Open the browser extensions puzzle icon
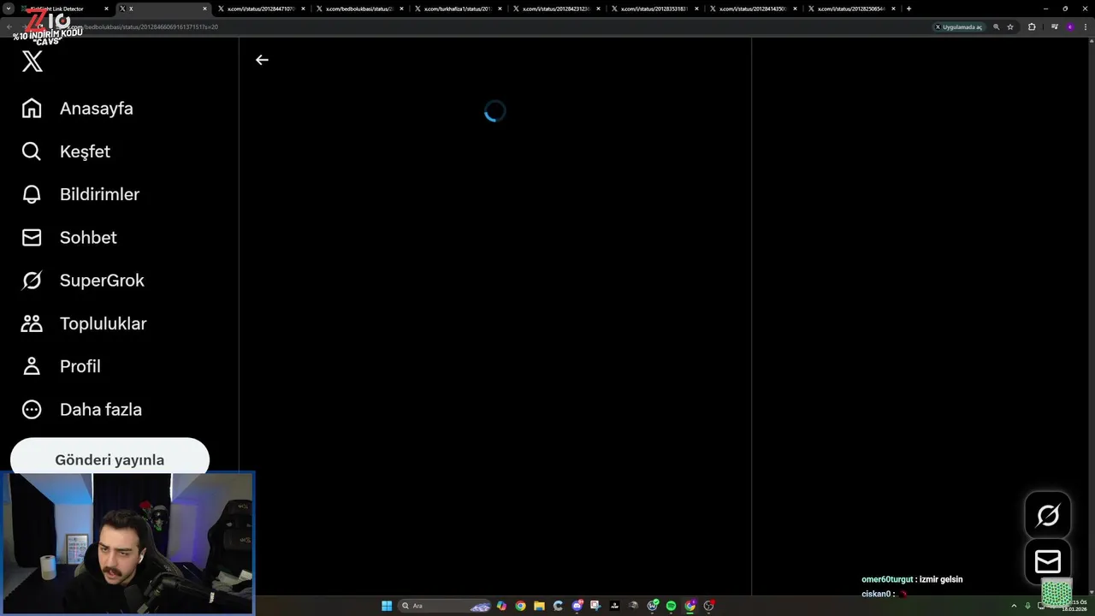Image resolution: width=1095 pixels, height=616 pixels. (x=1032, y=27)
